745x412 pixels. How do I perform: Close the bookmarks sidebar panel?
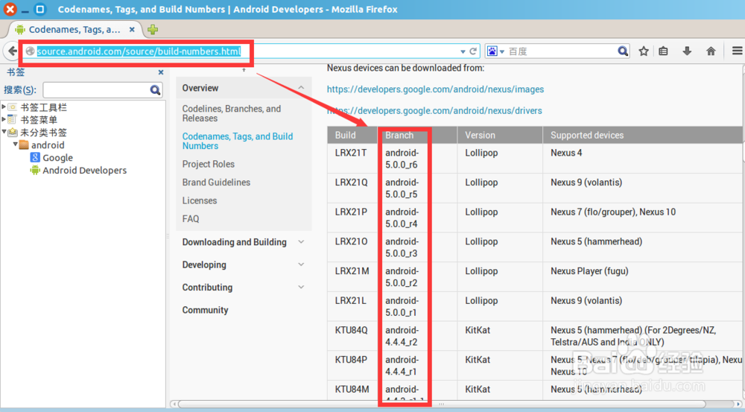point(161,72)
